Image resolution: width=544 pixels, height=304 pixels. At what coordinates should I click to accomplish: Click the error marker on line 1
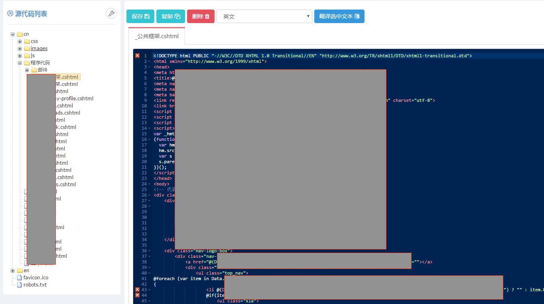(x=137, y=56)
